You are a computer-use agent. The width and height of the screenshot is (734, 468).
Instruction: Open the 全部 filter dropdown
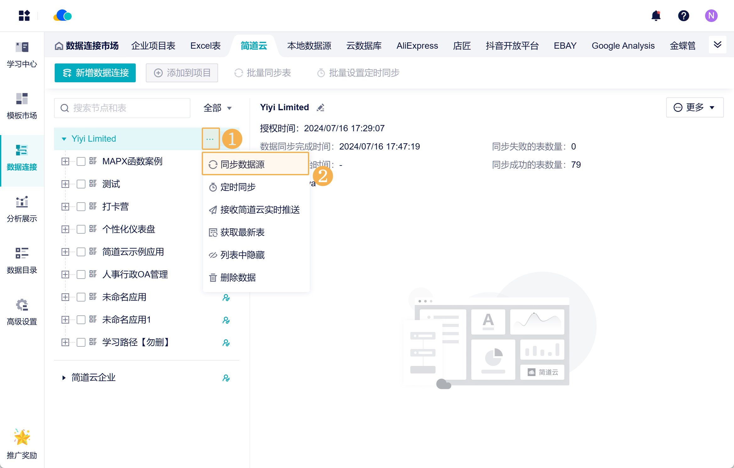click(217, 108)
